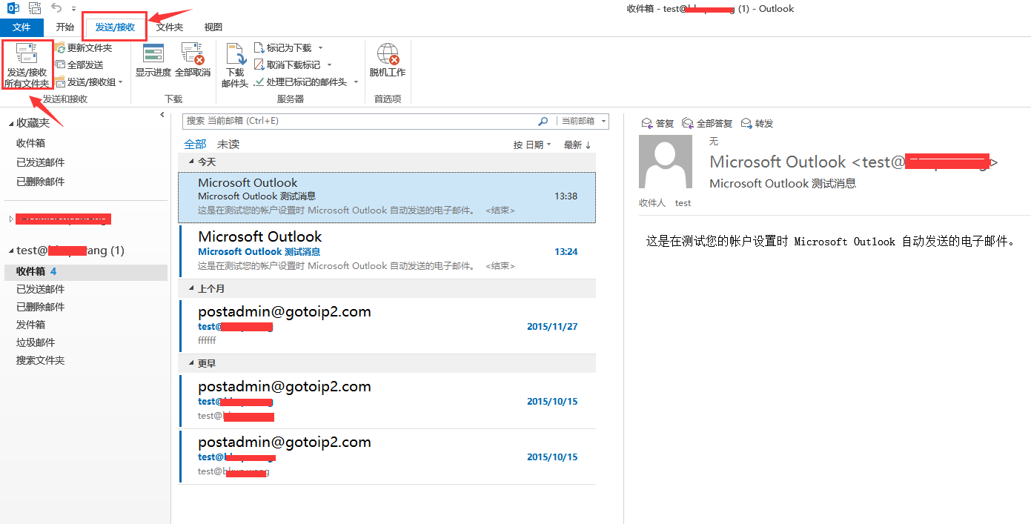1031x524 pixels.
Task: Click Send/Receive All Folders icon (发送/接收所有文件夹)
Action: click(x=27, y=53)
